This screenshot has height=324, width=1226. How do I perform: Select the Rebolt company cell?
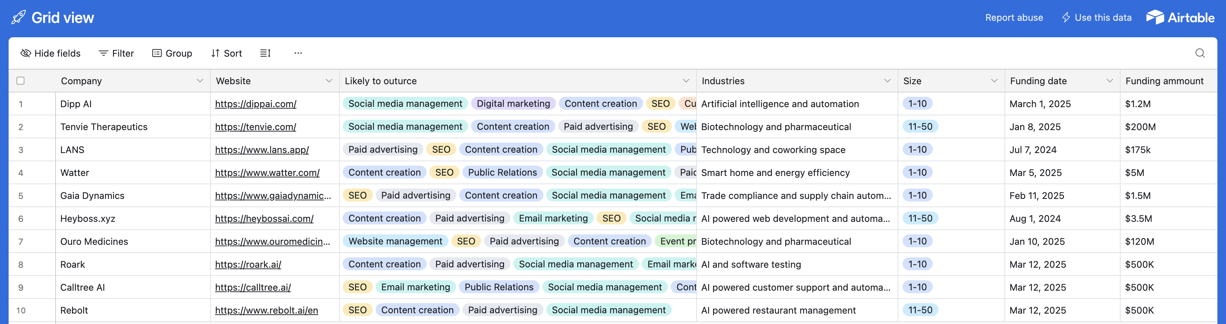point(133,310)
